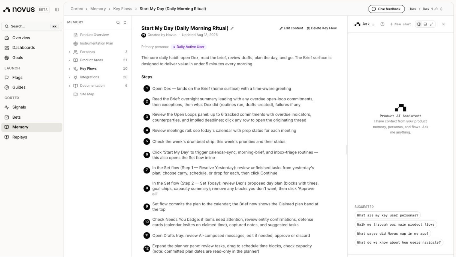
Task: Start a New chat
Action: [400, 24]
